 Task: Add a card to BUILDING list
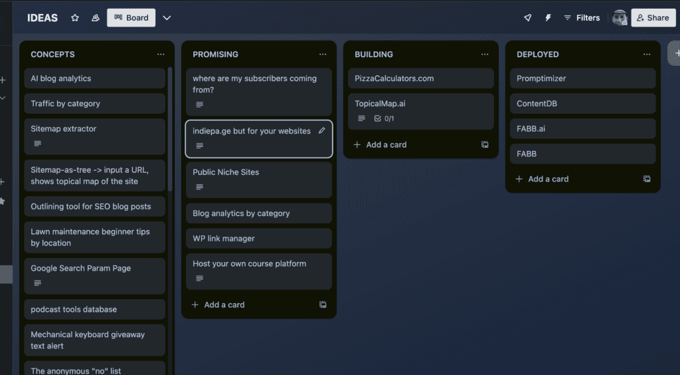pos(381,145)
